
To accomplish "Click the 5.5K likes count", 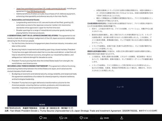I will [86, 118].
